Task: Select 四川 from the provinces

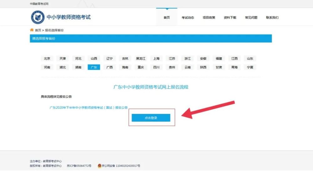Action: click(156, 67)
